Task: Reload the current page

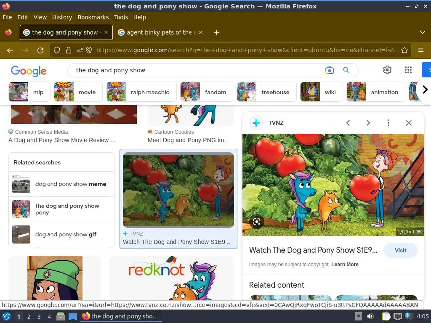Action: (40, 50)
